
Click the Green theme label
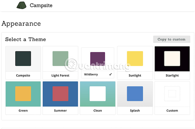coord(23,111)
